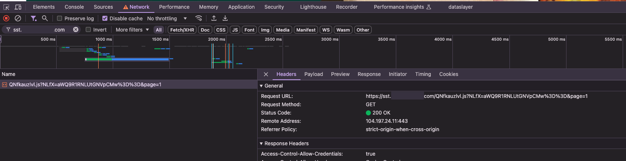
Task: Show the Payload details tab
Action: pyautogui.click(x=313, y=74)
